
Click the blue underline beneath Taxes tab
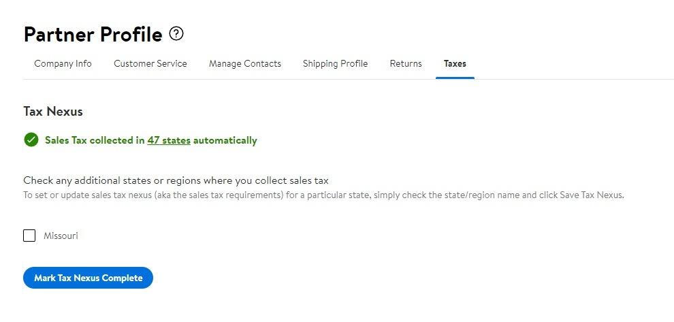[455, 78]
